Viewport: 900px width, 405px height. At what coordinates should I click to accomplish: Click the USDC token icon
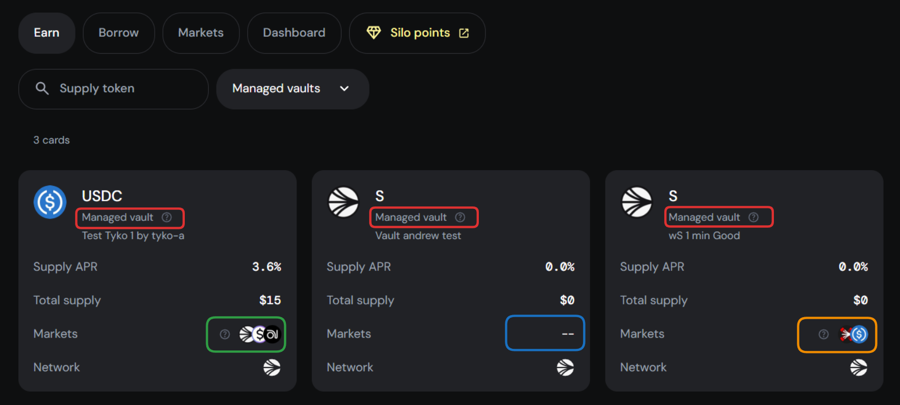[x=50, y=202]
